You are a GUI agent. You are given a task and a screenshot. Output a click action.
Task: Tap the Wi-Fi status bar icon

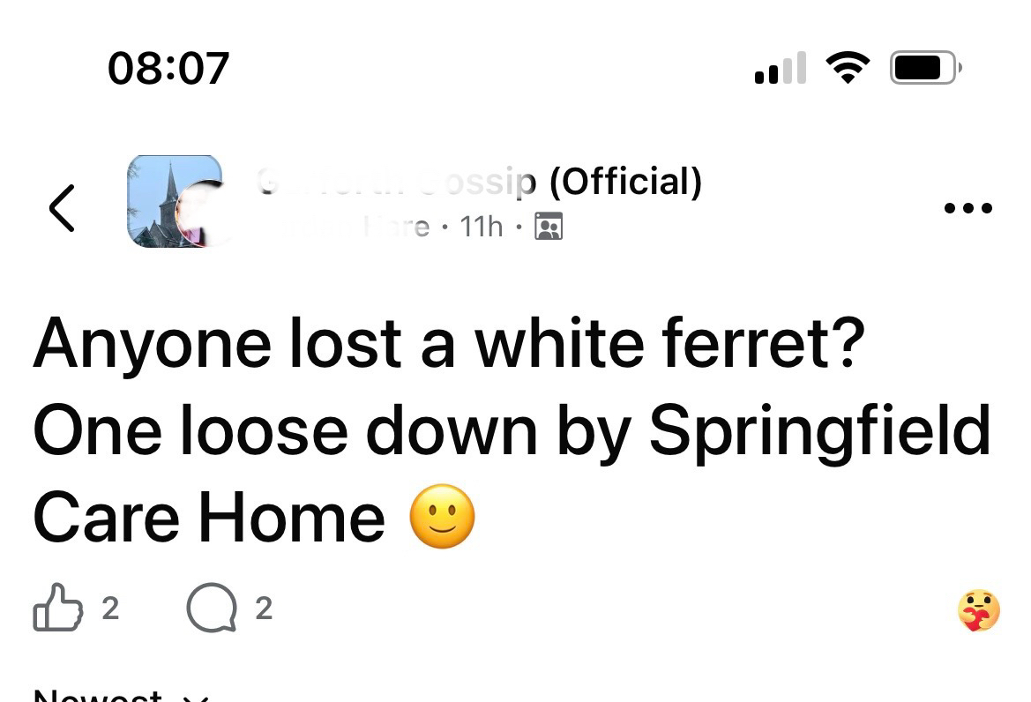tap(847, 68)
